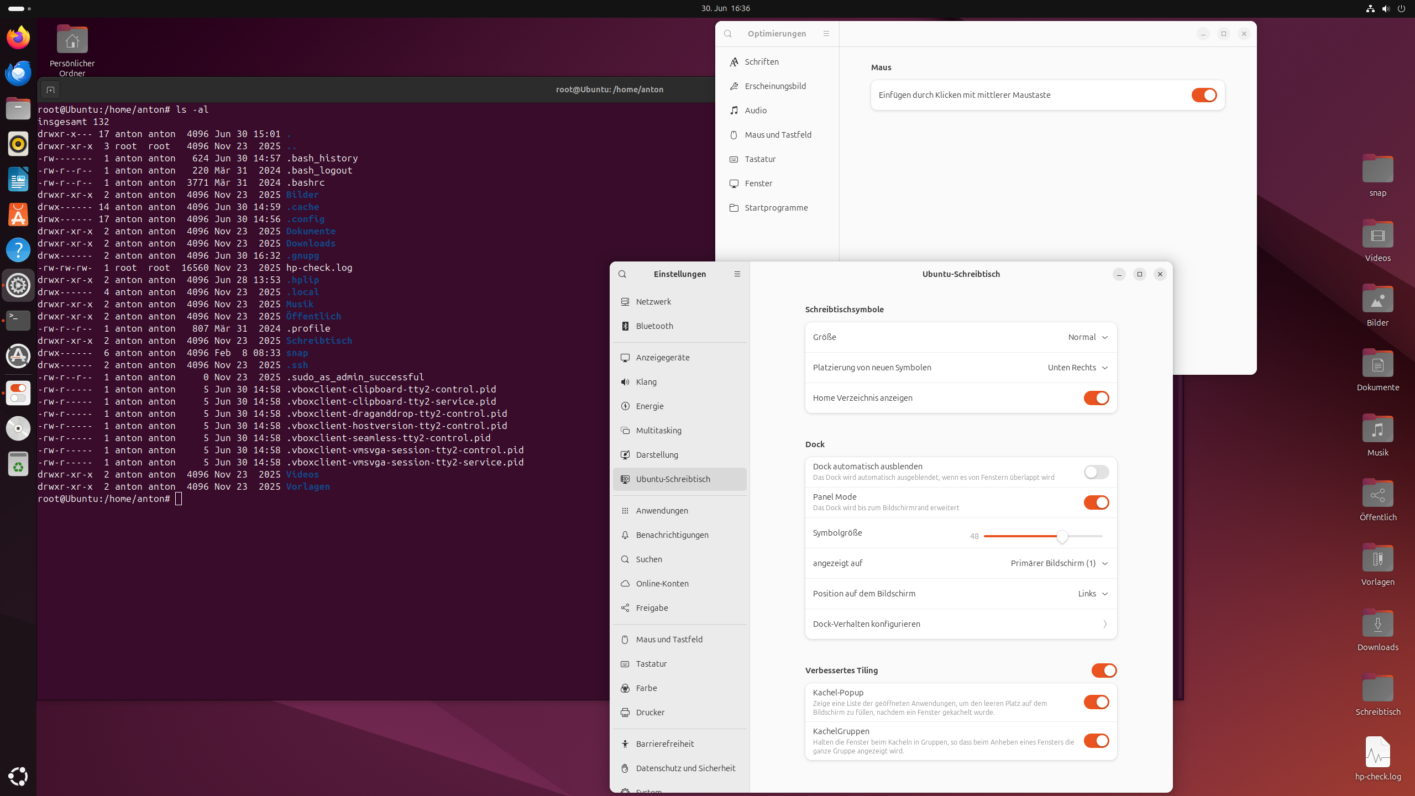Show applications with the Ubuntu logo button
This screenshot has height=796, width=1415.
point(18,776)
